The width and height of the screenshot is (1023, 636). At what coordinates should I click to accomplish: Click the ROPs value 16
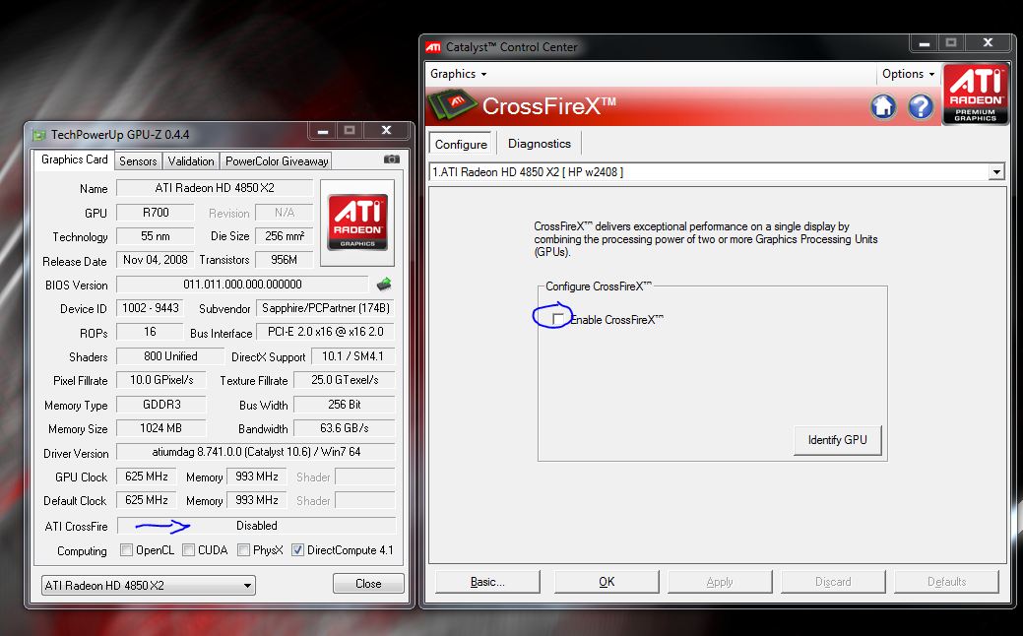tap(150, 332)
